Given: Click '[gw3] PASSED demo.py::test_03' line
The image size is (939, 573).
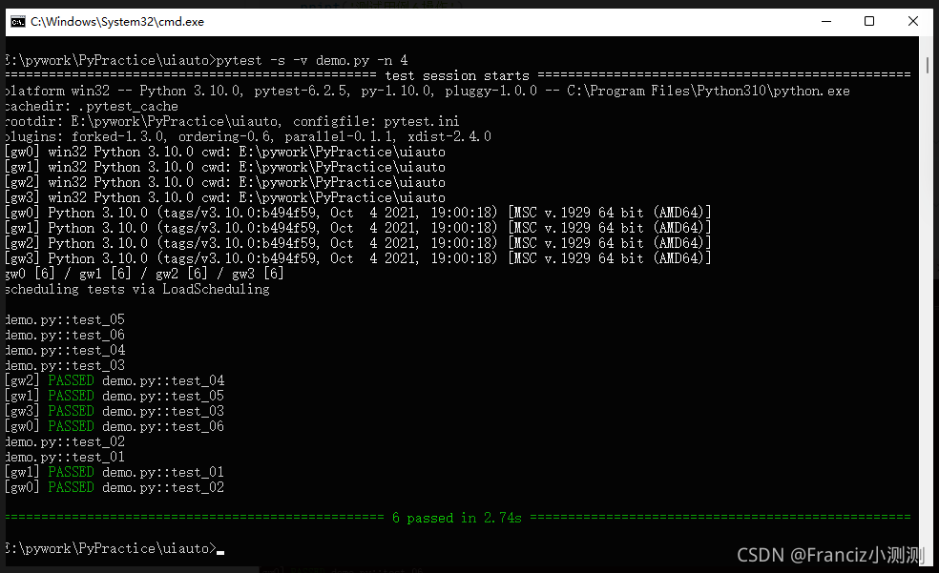Looking at the screenshot, I should (x=115, y=412).
